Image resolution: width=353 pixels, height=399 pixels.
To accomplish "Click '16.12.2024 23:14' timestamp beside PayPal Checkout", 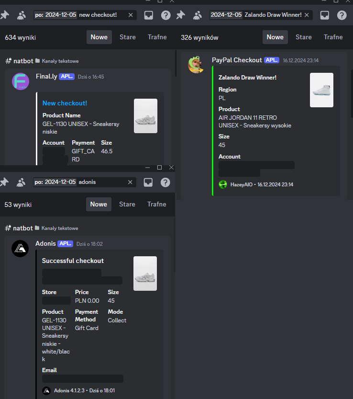I will (301, 60).
